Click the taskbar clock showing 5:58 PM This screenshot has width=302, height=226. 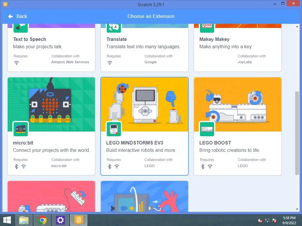[x=289, y=220]
